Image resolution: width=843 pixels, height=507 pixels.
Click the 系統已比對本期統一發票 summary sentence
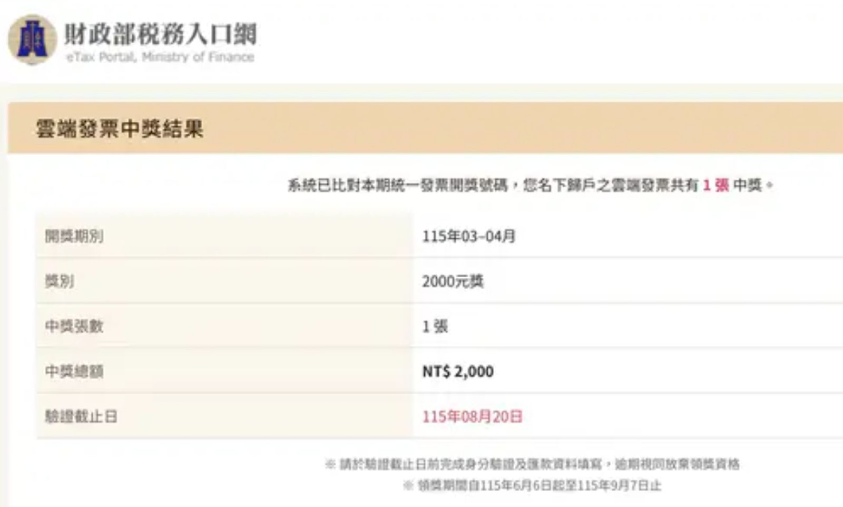coord(530,185)
